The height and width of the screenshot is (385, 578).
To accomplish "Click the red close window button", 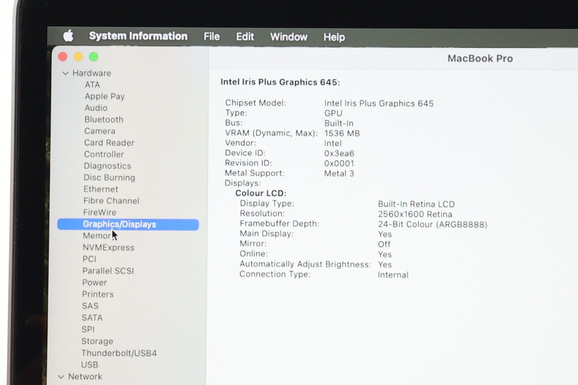I will coord(63,57).
